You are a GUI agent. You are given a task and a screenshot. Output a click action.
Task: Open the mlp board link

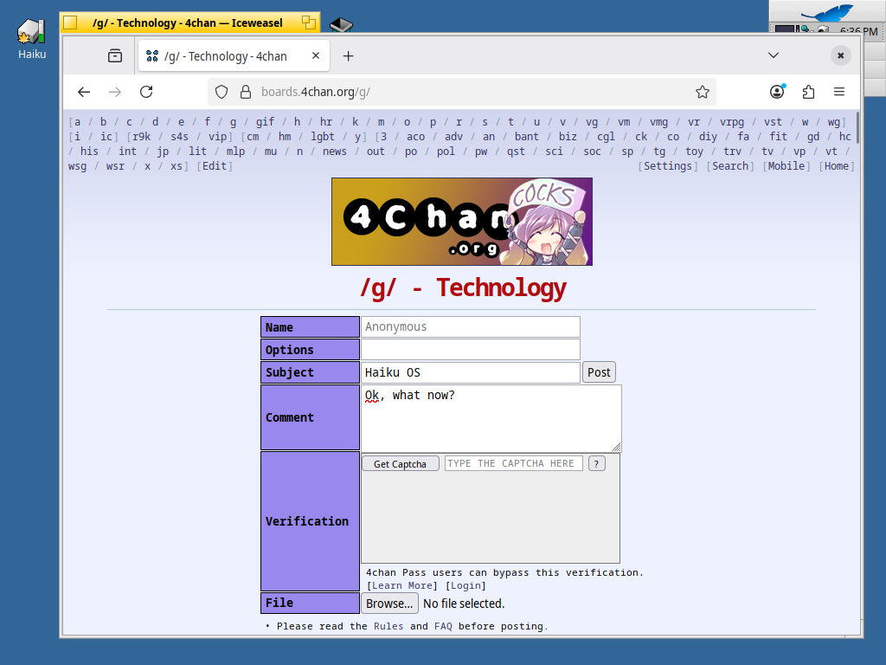235,151
